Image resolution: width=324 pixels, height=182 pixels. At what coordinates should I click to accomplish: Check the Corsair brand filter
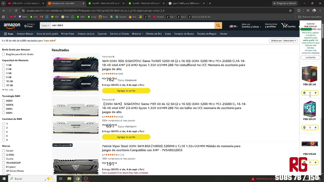point(4,151)
